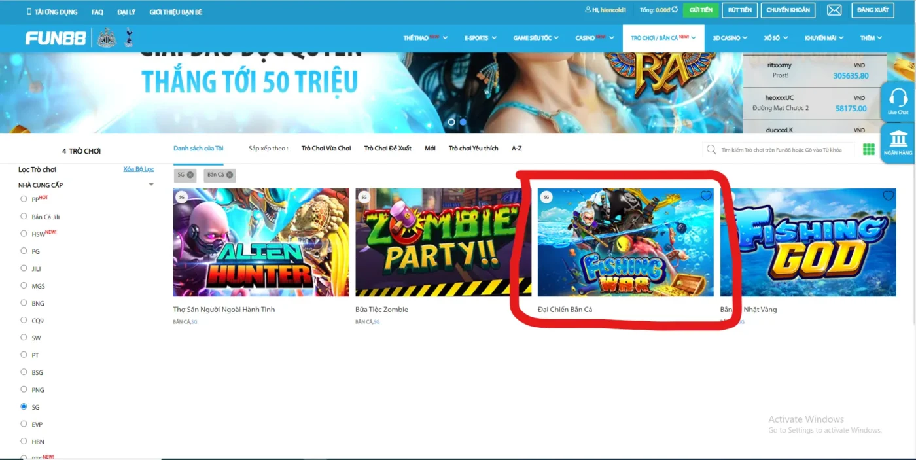This screenshot has height=460, width=916.
Task: Favorite the Fishing God game with the heart
Action: point(888,196)
